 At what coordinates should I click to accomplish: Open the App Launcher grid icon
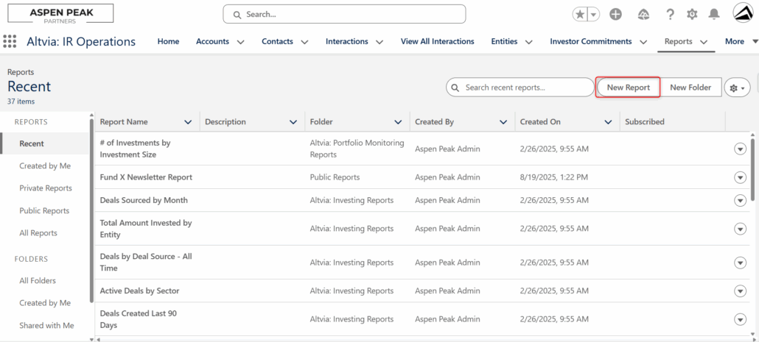tap(10, 41)
